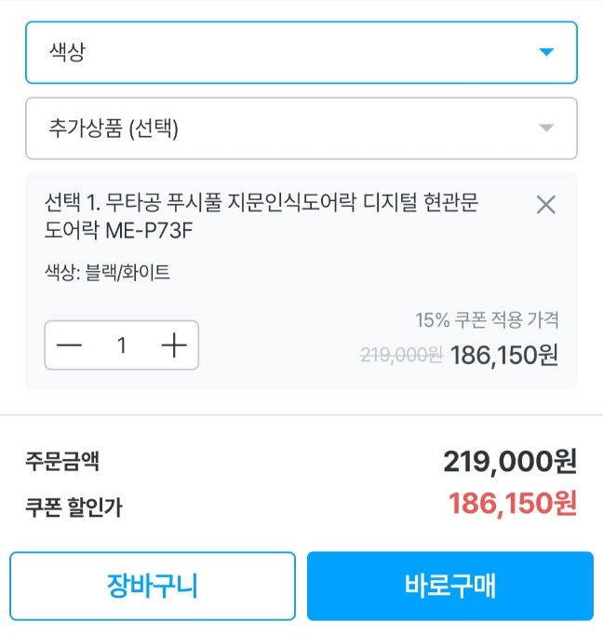Remove the selected ME-P73F option

pos(546,205)
